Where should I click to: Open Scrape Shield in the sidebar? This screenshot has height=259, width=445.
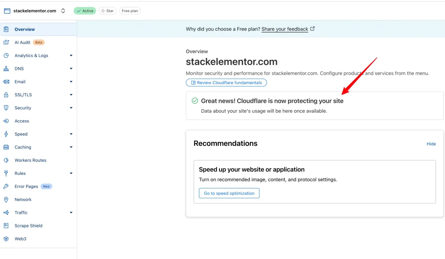click(38, 226)
